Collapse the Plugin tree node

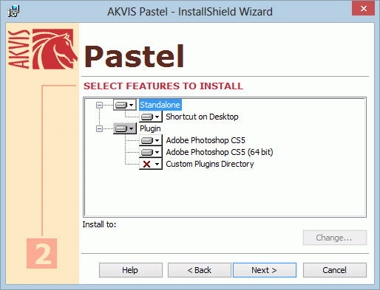click(x=99, y=128)
